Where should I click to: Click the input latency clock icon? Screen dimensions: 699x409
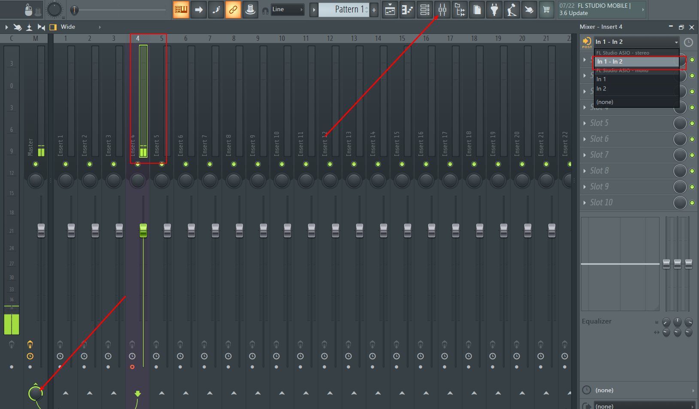[688, 42]
